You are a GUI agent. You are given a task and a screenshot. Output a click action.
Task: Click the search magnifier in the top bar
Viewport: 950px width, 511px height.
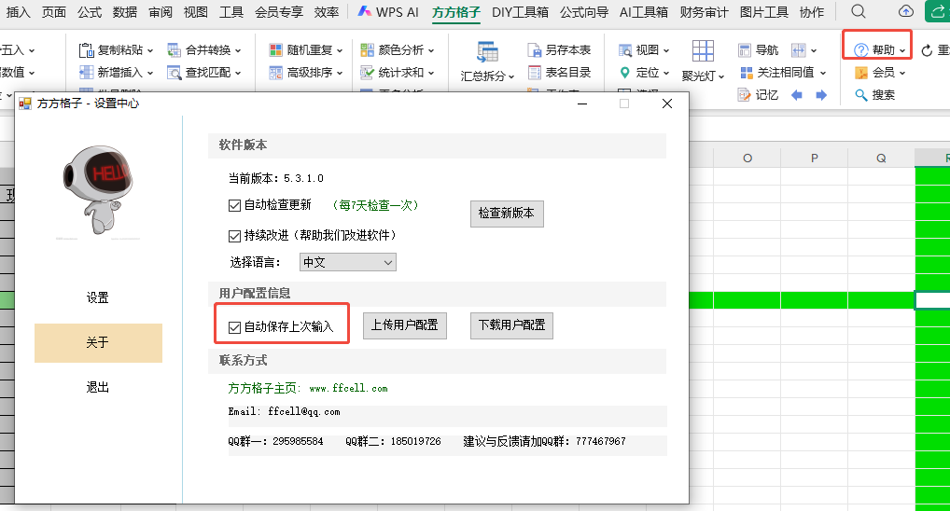point(859,12)
